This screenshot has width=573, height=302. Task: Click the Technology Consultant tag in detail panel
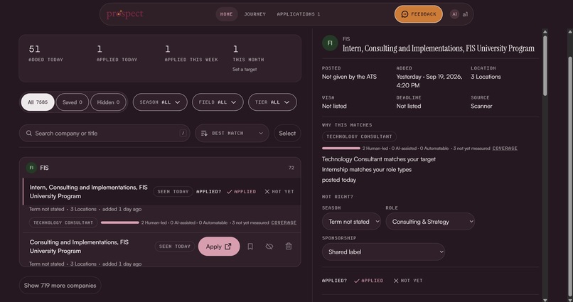pos(359,136)
